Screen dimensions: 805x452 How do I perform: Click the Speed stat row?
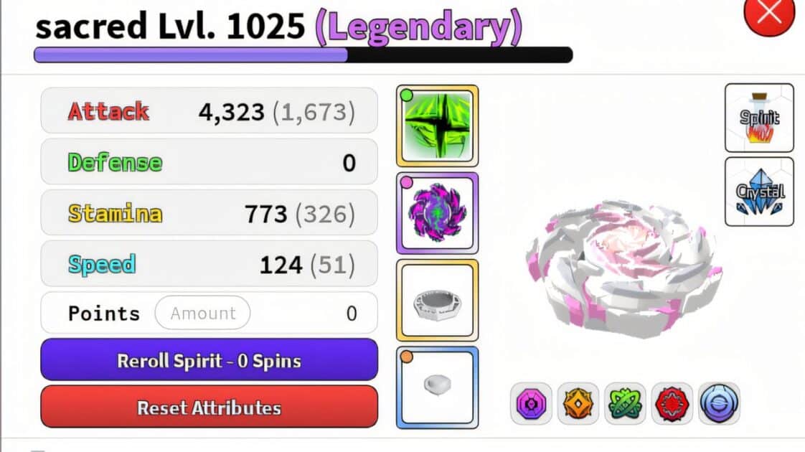210,264
